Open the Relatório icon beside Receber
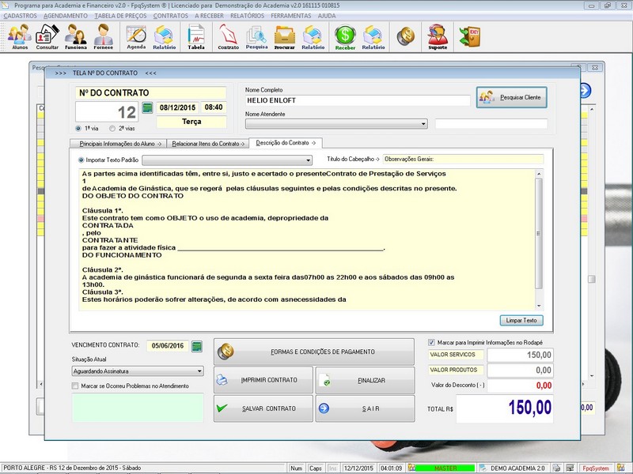Screen dimensions: 633x474 (x=373, y=37)
